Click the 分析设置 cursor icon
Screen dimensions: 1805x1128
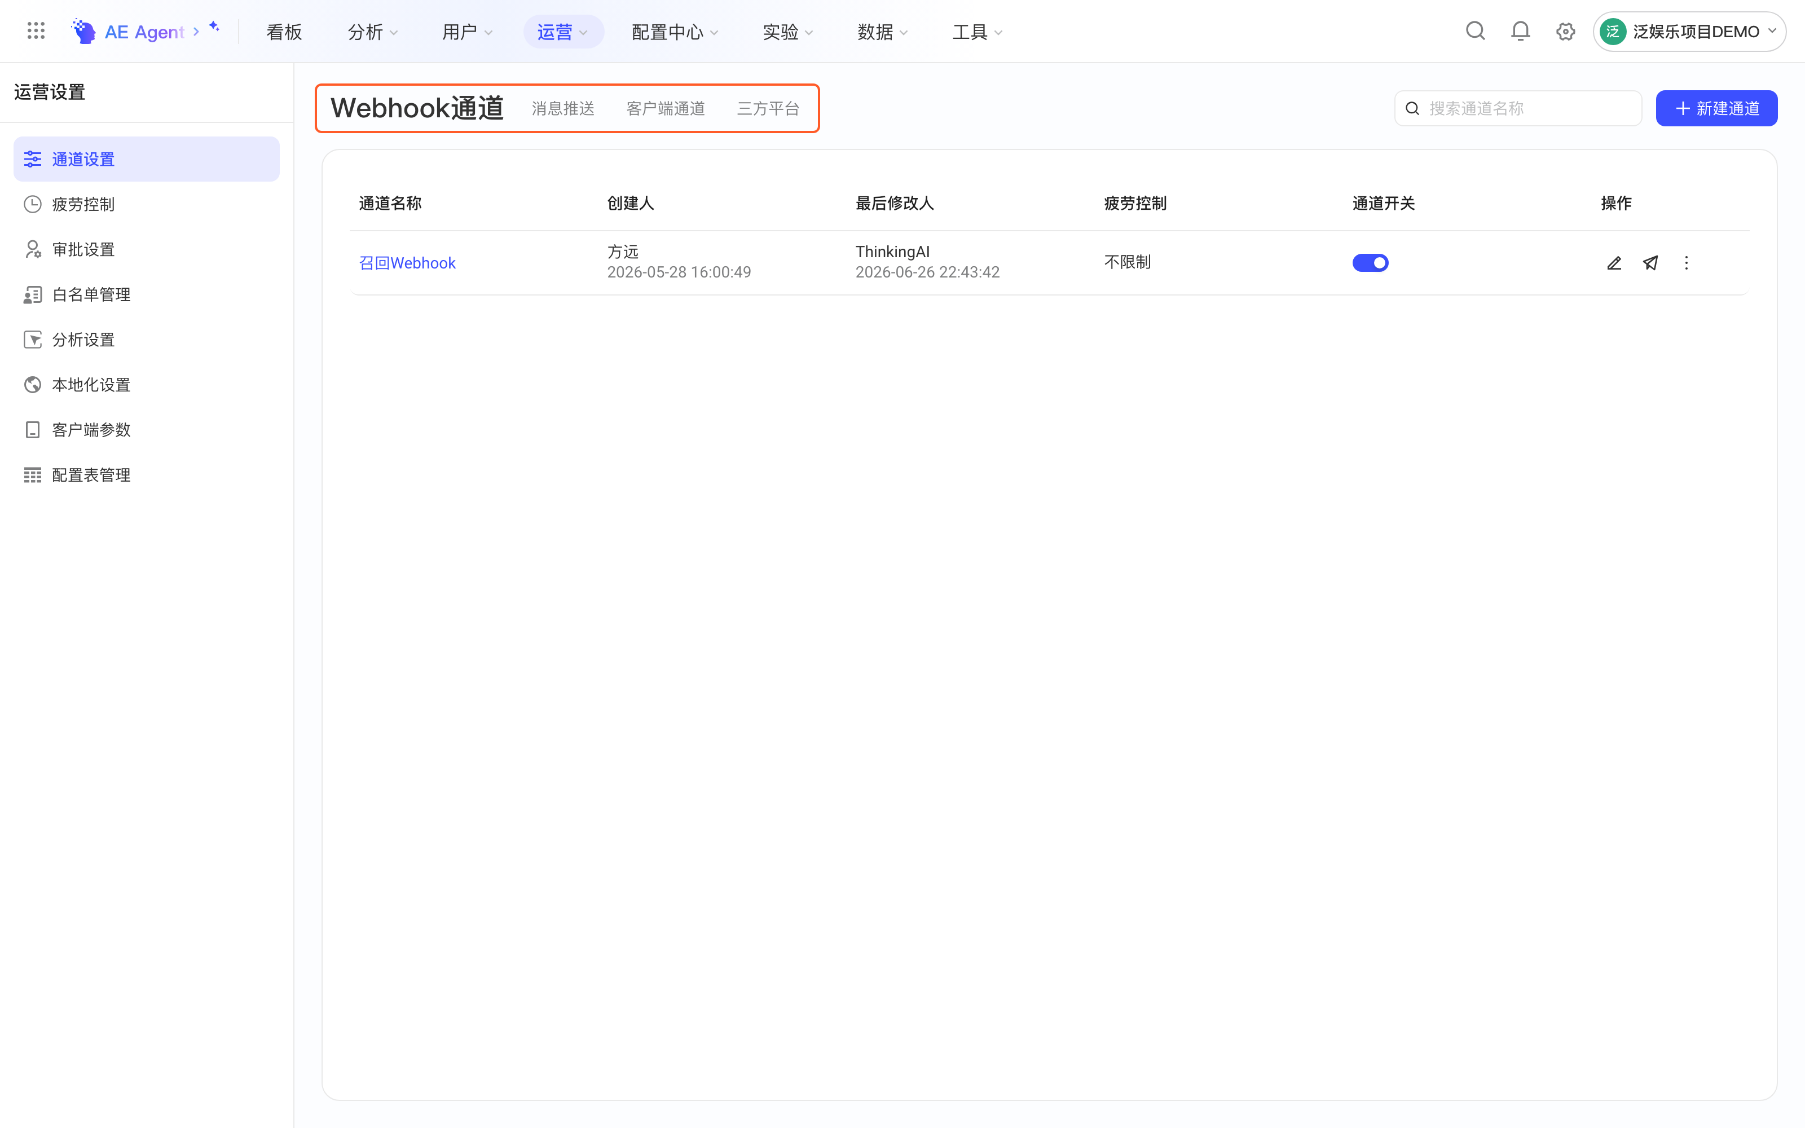coord(33,340)
